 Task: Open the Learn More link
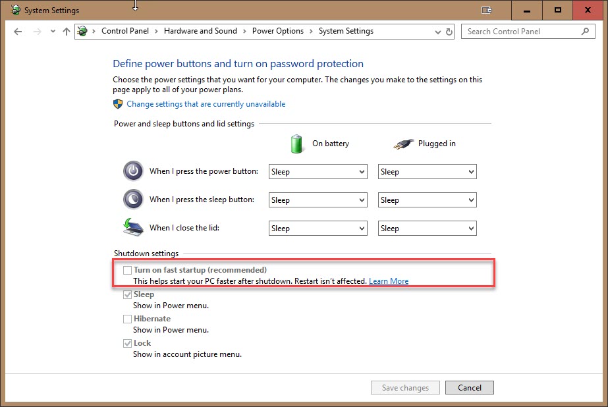point(389,281)
